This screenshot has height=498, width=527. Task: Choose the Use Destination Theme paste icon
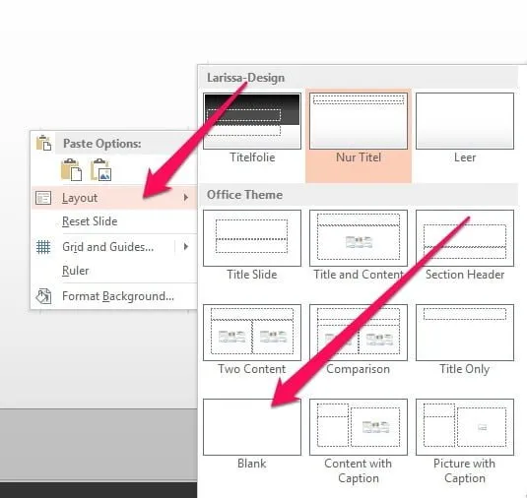point(71,170)
